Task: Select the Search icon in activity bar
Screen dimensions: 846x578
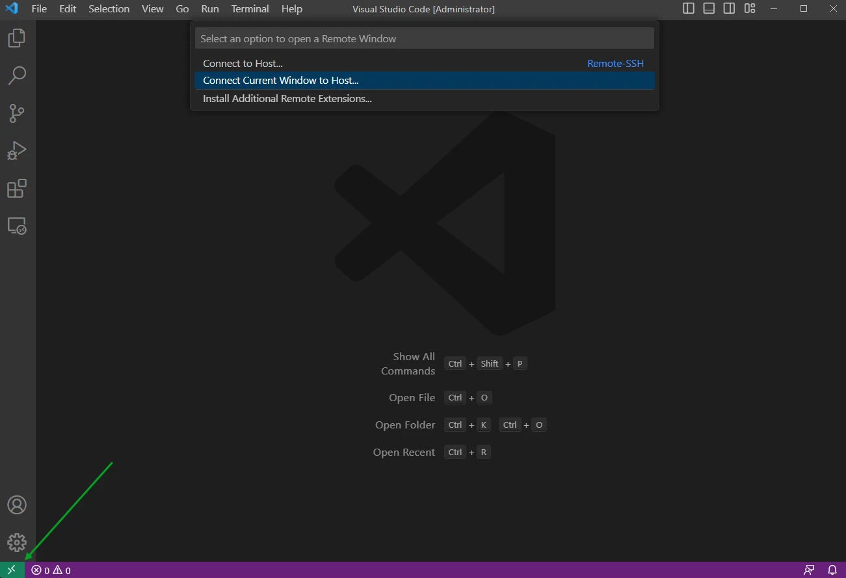Action: pos(17,75)
